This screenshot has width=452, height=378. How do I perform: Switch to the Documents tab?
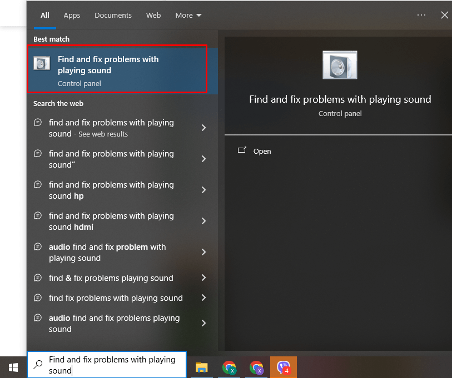(x=113, y=15)
